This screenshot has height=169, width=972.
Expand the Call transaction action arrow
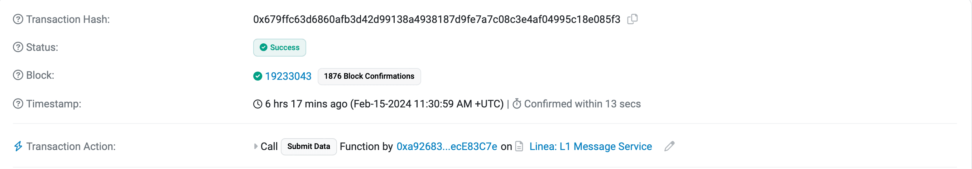coord(255,146)
